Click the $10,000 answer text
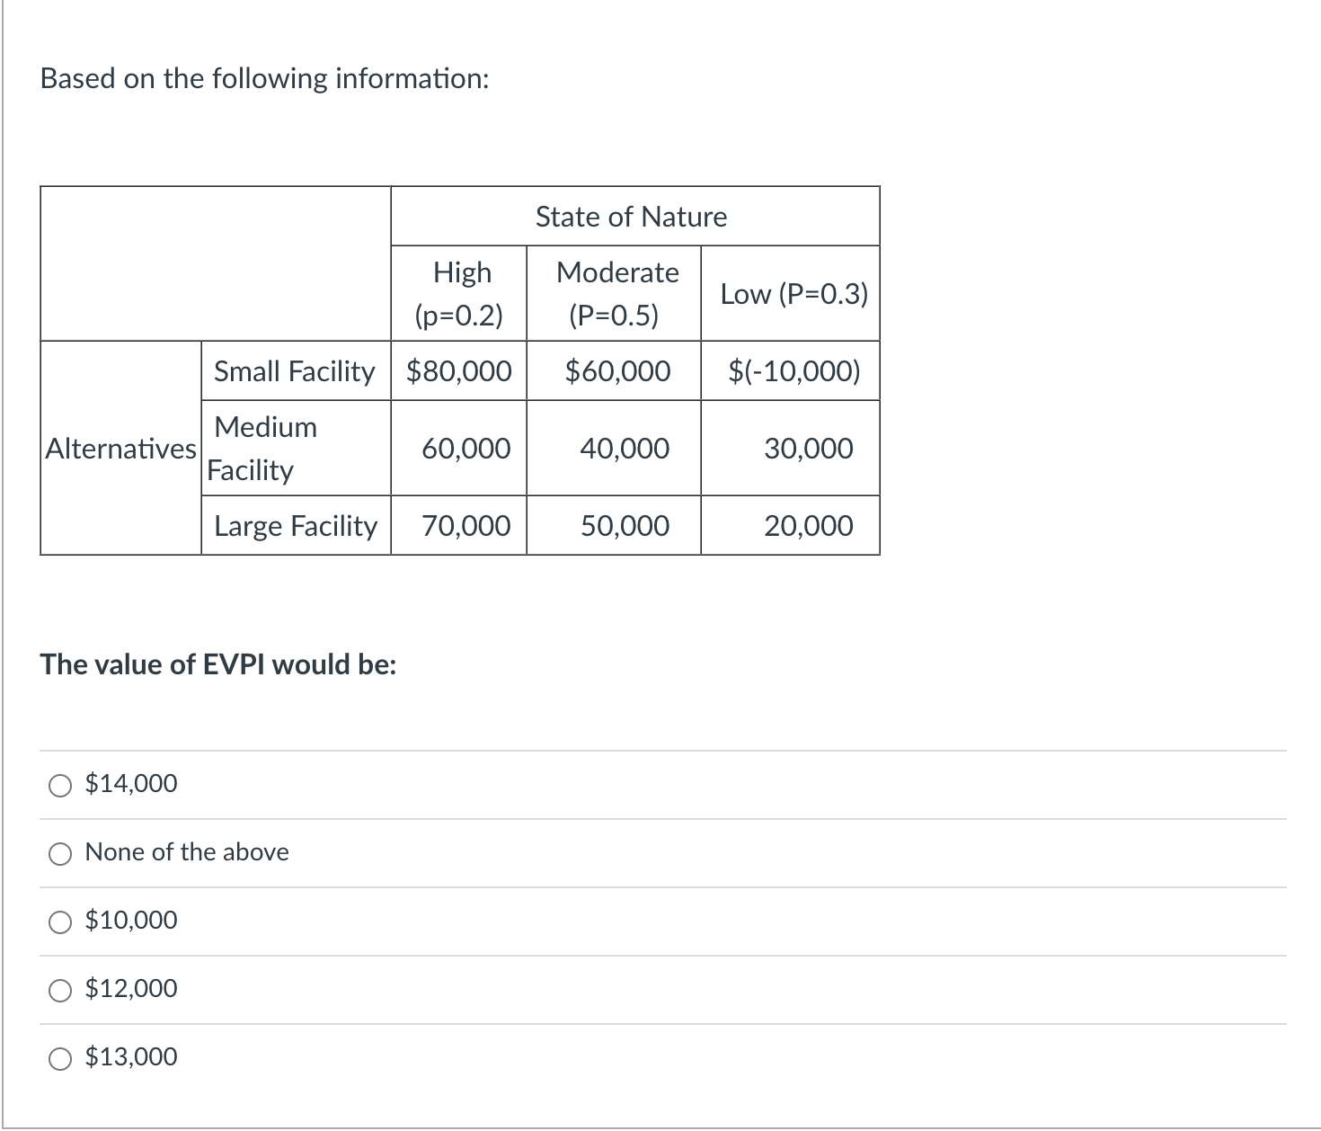This screenshot has width=1321, height=1131. pyautogui.click(x=131, y=921)
